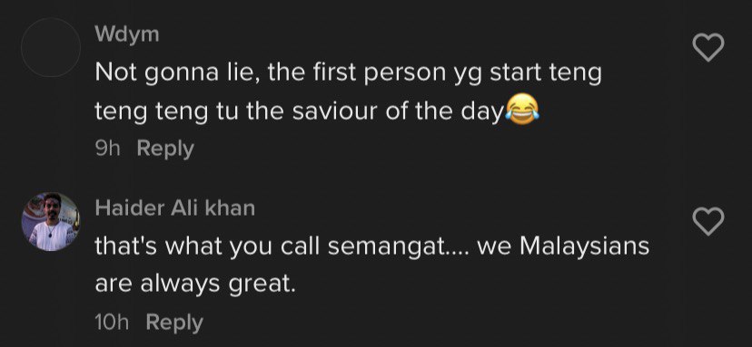The height and width of the screenshot is (347, 752).
Task: Click the 10h timestamp
Action: 113,323
